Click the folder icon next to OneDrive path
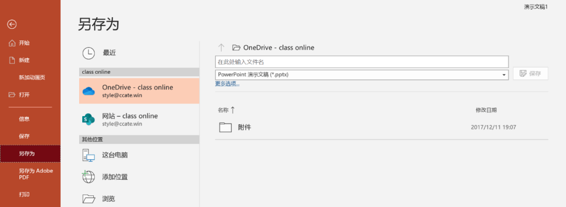This screenshot has height=207, width=566. pos(236,48)
